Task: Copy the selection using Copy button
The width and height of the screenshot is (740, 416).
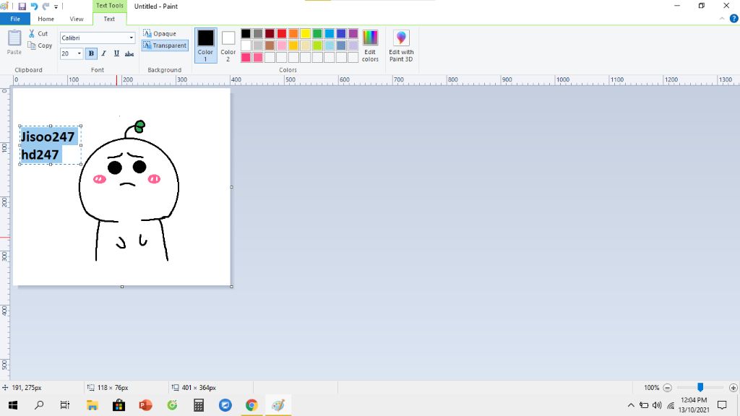Action: 40,45
